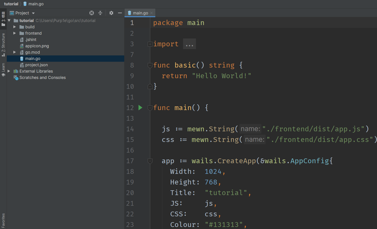
Task: Expand the build folder
Action: [15, 27]
